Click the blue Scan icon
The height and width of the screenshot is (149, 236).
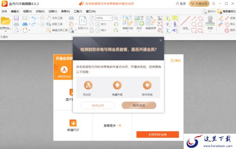click(25, 24)
